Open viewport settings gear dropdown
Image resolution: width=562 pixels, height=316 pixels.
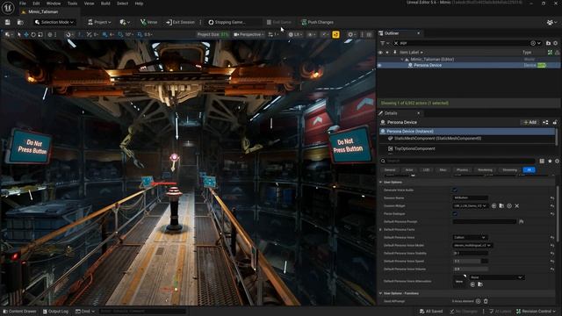pos(351,34)
